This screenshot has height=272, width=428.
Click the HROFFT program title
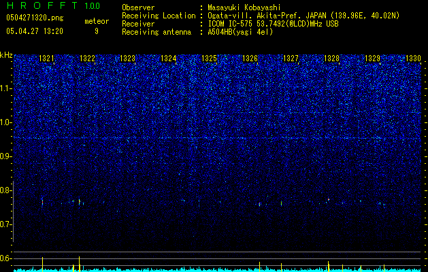(x=42, y=5)
